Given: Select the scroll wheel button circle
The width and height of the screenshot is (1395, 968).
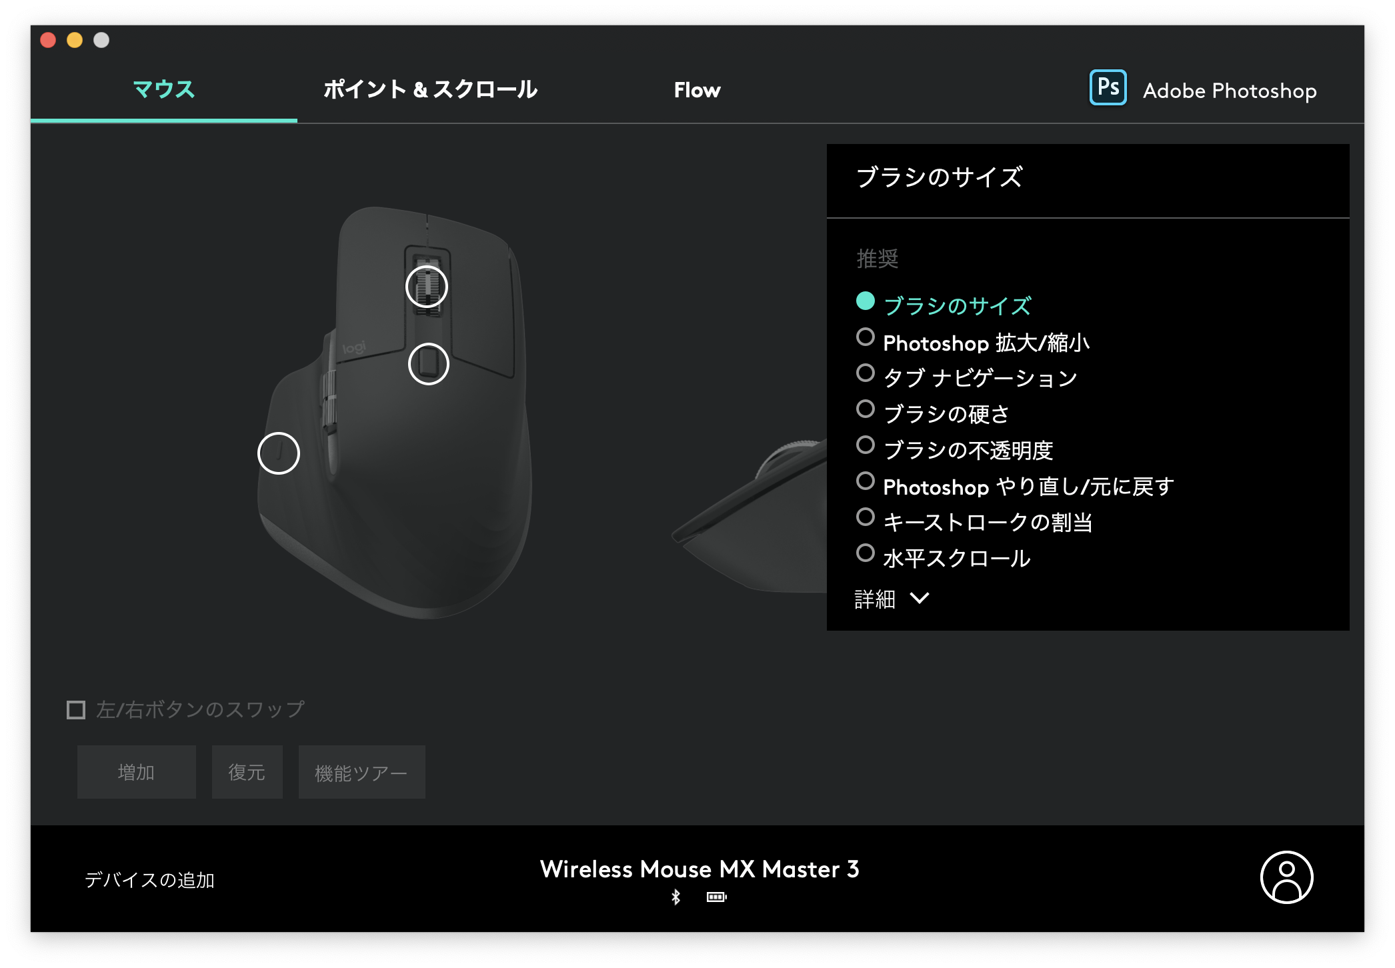Looking at the screenshot, I should pos(427,287).
